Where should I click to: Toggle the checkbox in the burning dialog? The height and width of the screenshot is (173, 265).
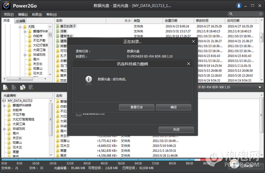[x=79, y=114]
